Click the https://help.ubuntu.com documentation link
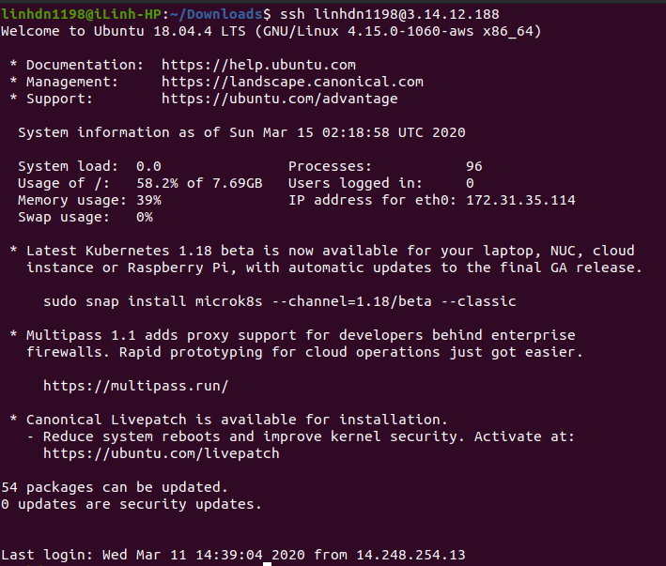 [x=258, y=65]
